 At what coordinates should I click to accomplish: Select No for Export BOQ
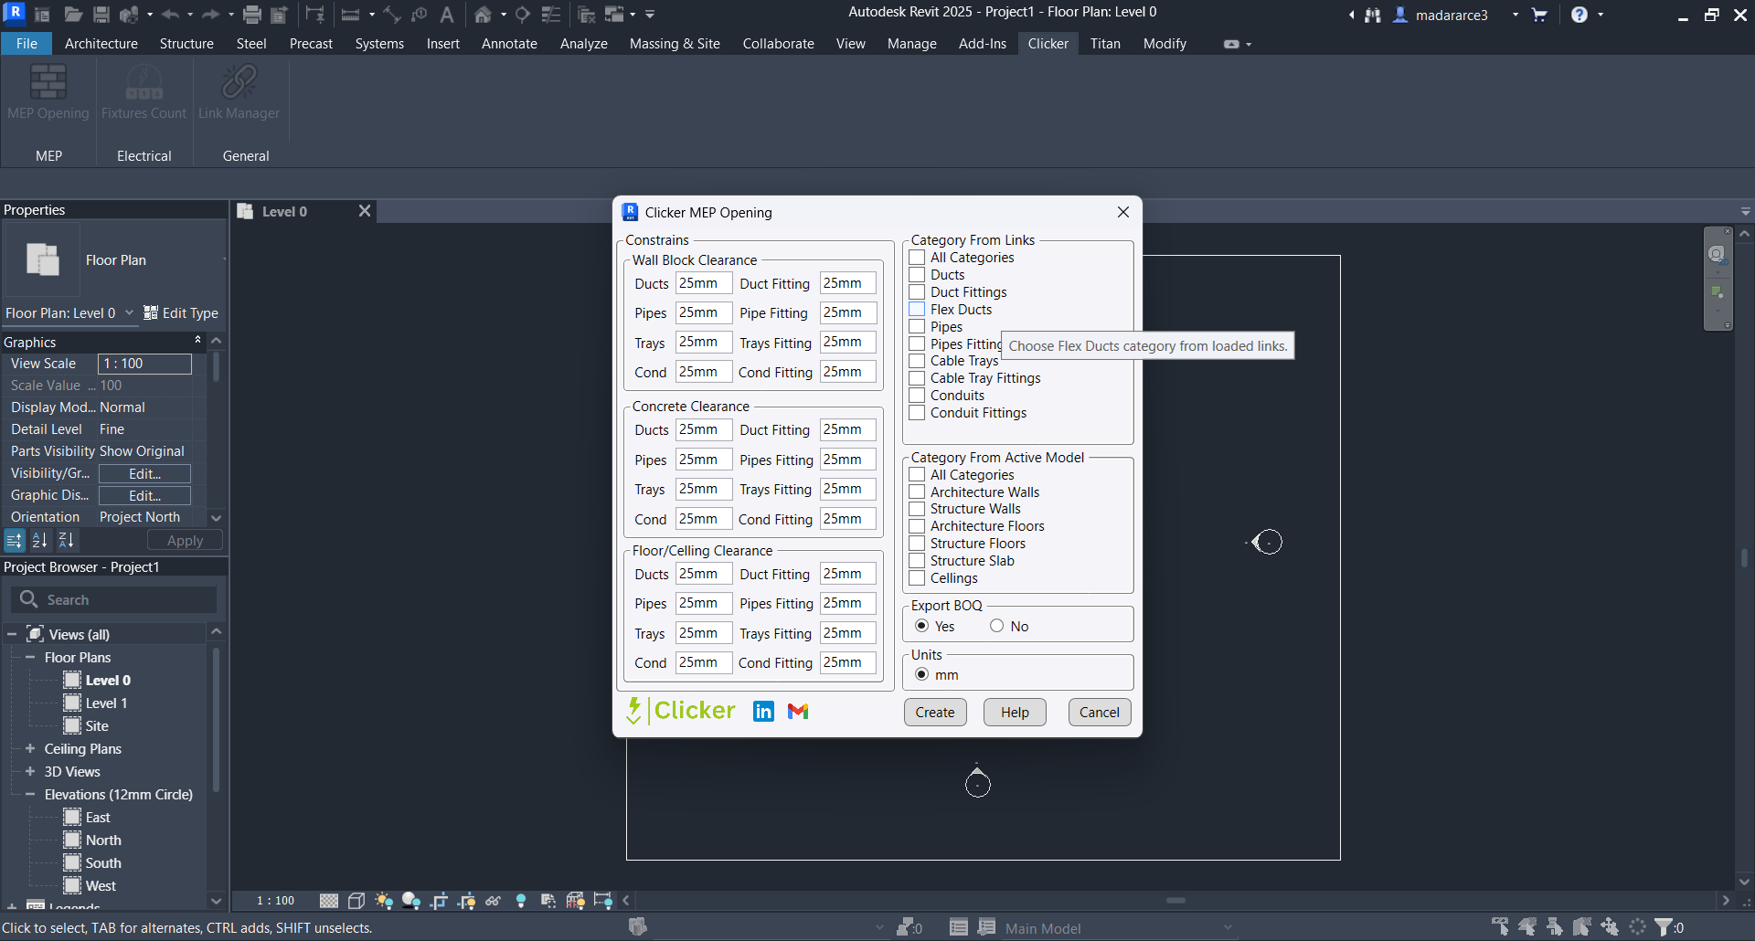pos(997,626)
